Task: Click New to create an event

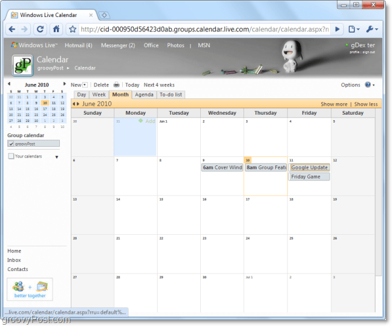Action: [76, 85]
